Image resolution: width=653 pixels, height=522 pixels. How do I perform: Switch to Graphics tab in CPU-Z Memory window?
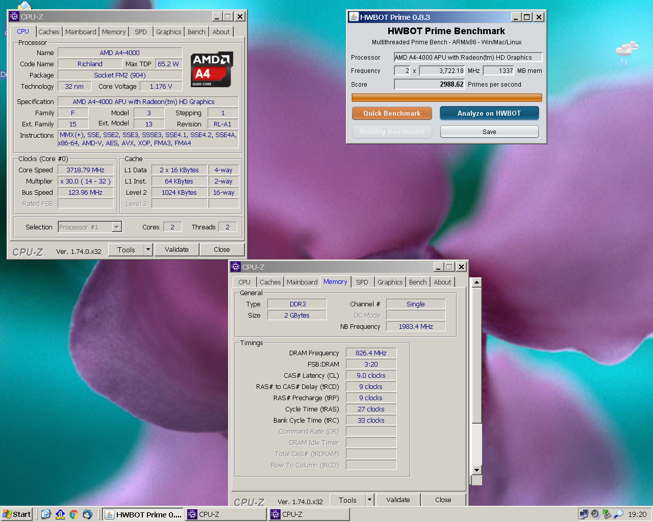coord(390,282)
